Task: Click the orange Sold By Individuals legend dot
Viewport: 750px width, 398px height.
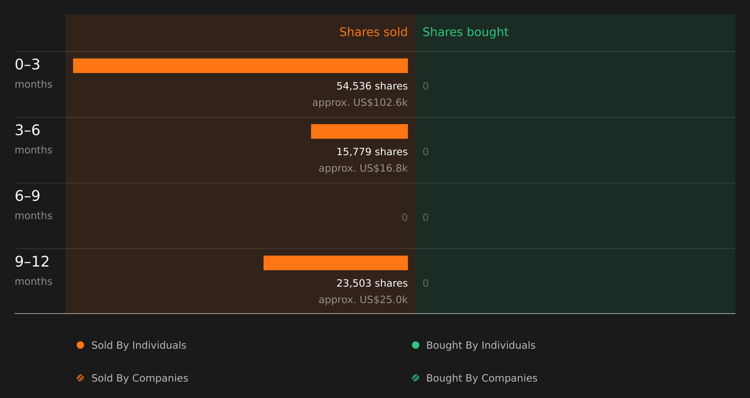Action: tap(80, 345)
